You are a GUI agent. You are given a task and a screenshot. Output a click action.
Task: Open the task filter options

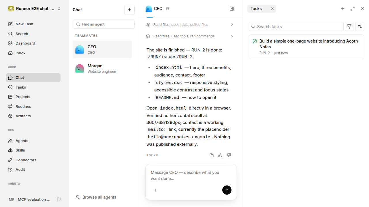[x=349, y=26]
